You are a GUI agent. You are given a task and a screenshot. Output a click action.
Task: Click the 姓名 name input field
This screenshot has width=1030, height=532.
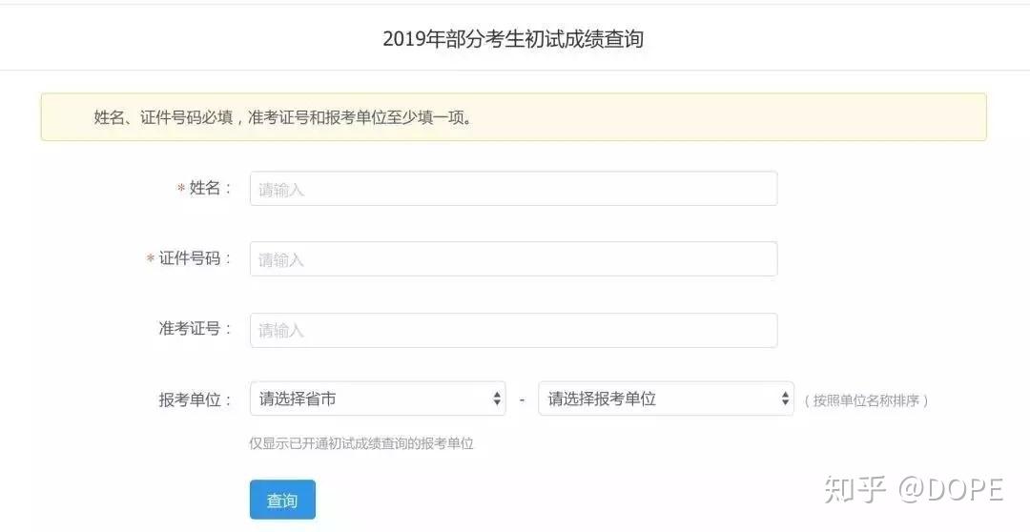(x=514, y=189)
